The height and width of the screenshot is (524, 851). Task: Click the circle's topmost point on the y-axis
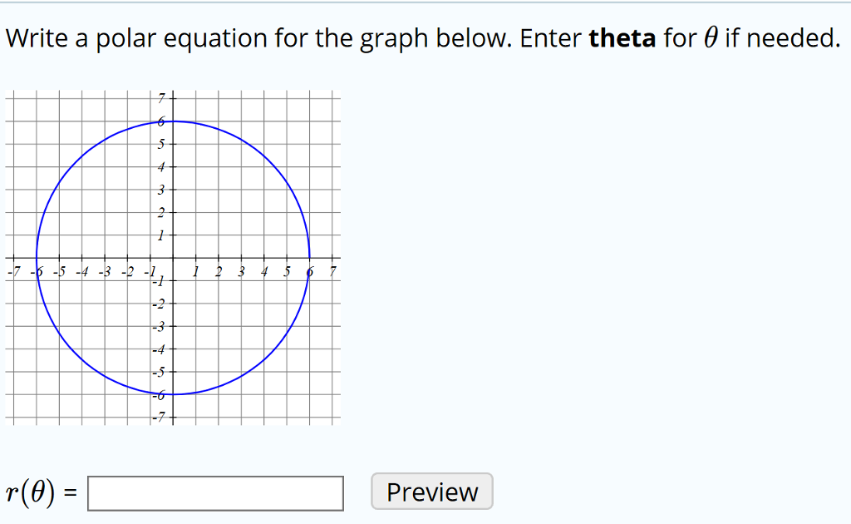click(173, 121)
